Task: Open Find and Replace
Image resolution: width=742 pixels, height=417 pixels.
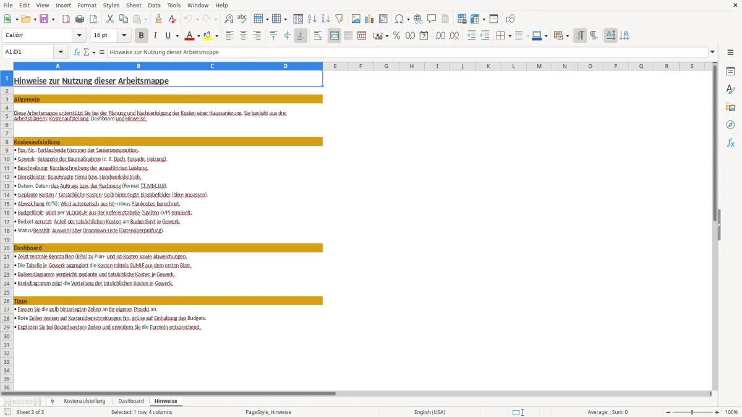Action: 229,19
